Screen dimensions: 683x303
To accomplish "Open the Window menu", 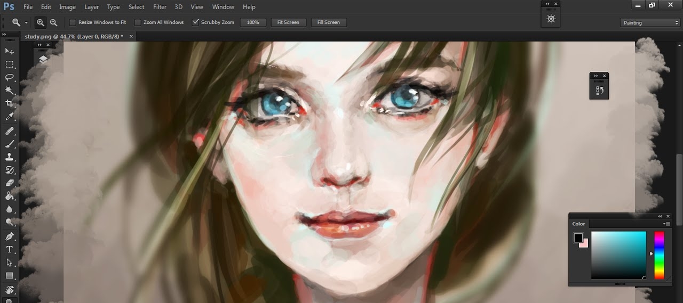I will point(223,7).
